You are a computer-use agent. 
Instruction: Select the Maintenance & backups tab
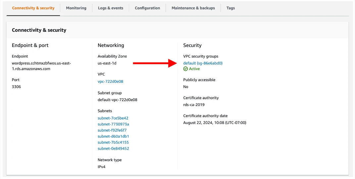pos(193,8)
